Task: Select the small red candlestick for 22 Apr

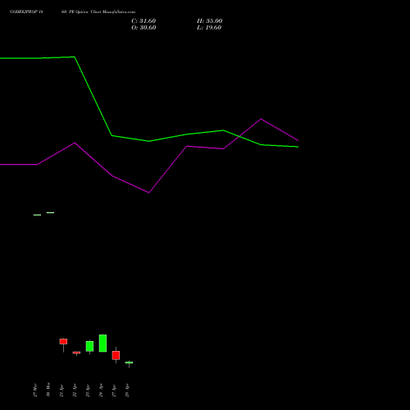Action: pyautogui.click(x=76, y=353)
